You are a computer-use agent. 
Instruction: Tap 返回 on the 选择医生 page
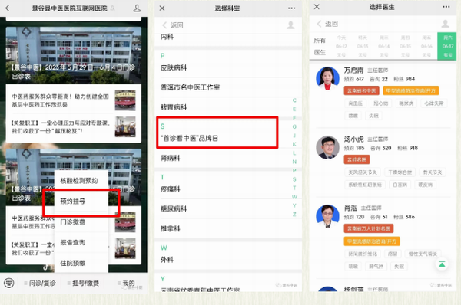point(327,24)
